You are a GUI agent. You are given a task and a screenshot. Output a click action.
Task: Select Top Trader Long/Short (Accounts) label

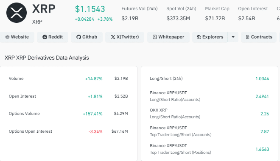point(181,135)
